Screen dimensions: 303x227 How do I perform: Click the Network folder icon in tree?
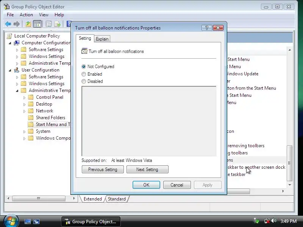pos(31,111)
